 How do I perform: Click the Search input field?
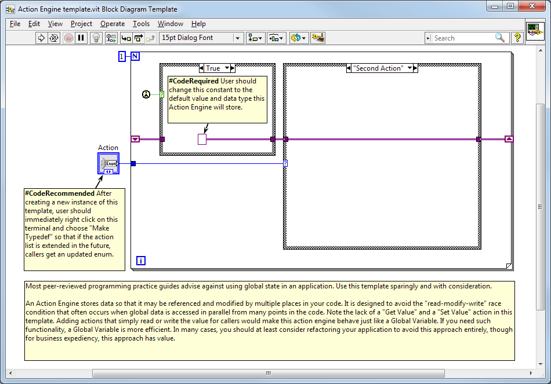click(463, 38)
